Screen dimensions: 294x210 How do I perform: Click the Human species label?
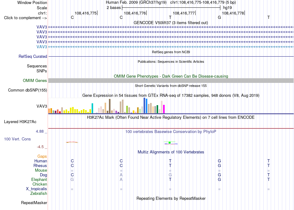pyautogui.click(x=41, y=161)
